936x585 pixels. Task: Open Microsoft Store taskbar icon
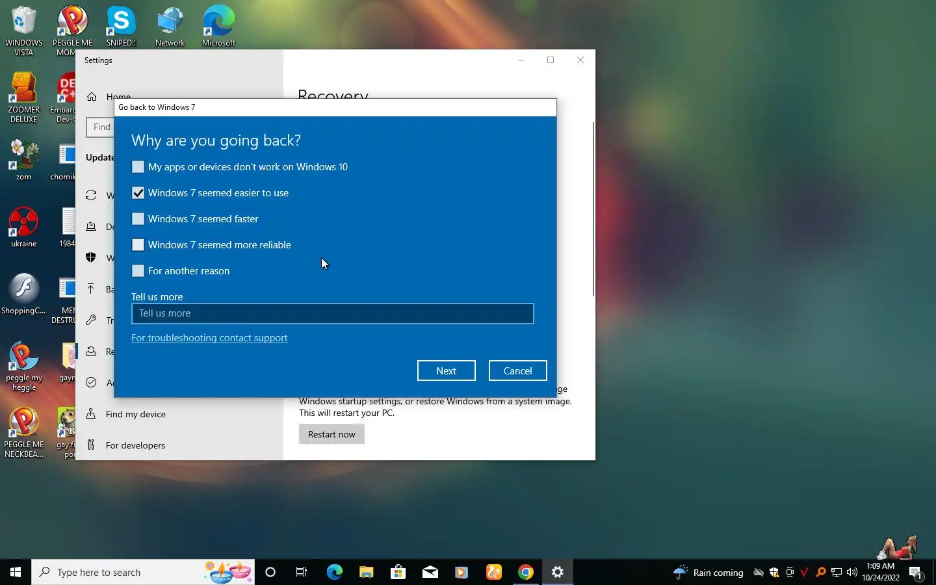pos(398,572)
